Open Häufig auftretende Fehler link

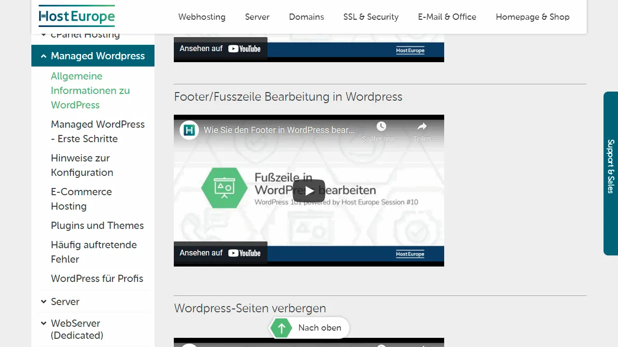pyautogui.click(x=94, y=252)
